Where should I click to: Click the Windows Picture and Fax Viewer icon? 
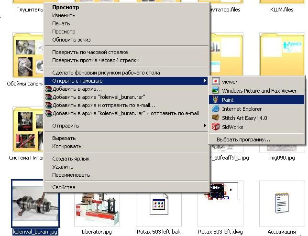pos(215,91)
